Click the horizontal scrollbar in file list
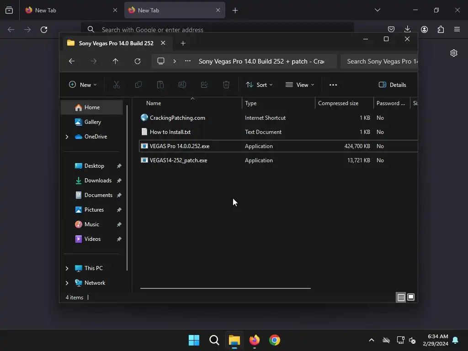 [x=225, y=288]
